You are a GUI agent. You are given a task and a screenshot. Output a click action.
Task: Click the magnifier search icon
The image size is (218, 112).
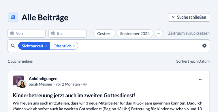click(x=13, y=46)
